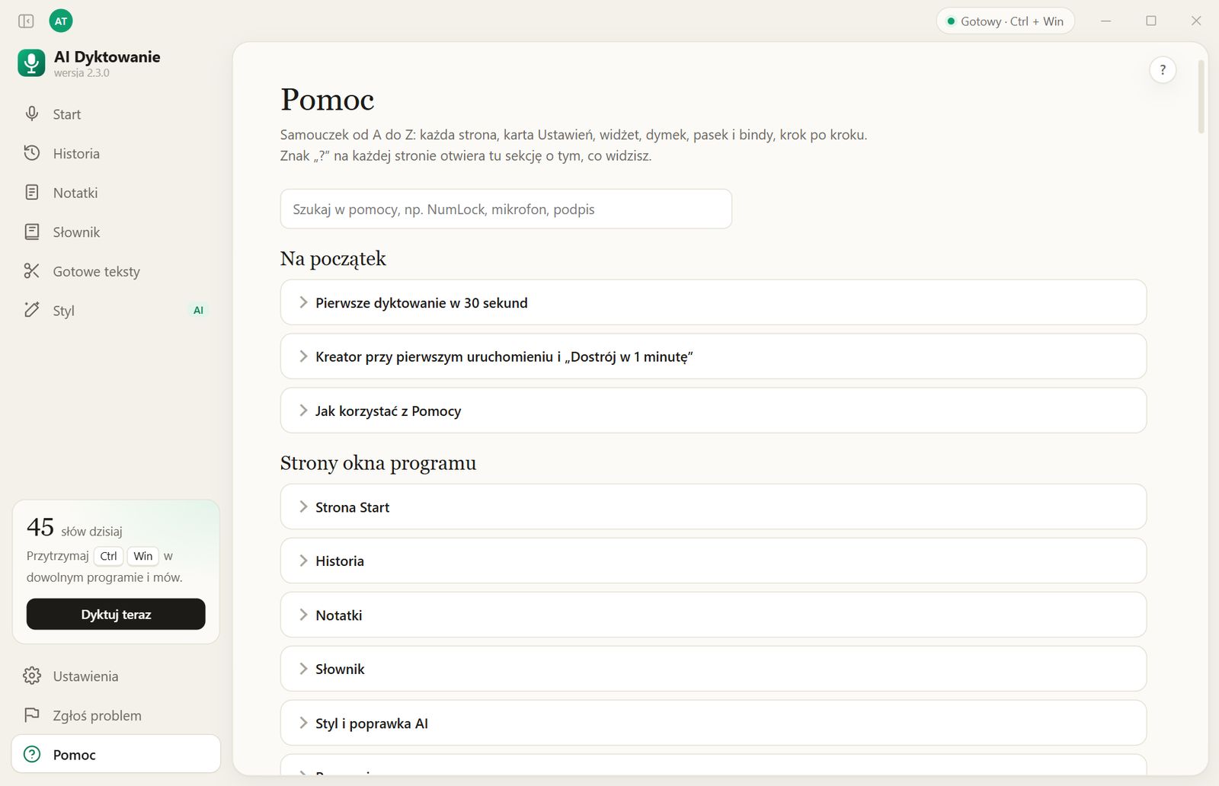Image resolution: width=1219 pixels, height=786 pixels.
Task: Expand the Historia help section chevron
Action: (303, 561)
